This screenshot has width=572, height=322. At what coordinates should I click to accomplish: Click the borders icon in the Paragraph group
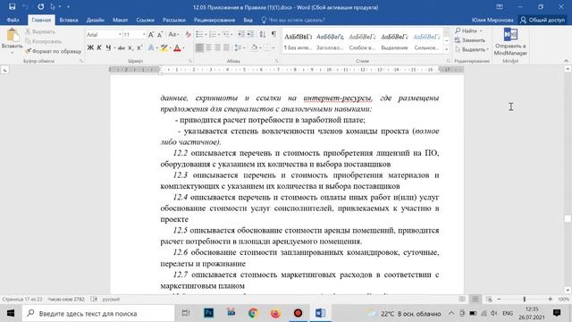(267, 47)
